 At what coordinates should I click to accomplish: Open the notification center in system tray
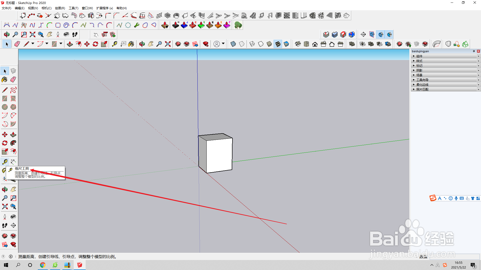pyautogui.click(x=473, y=265)
